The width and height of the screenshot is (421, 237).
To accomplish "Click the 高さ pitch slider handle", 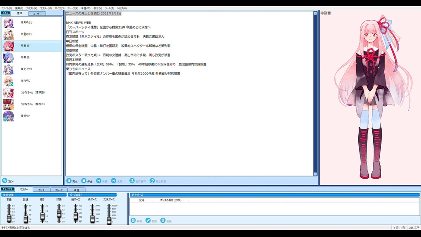I will coord(42,217).
